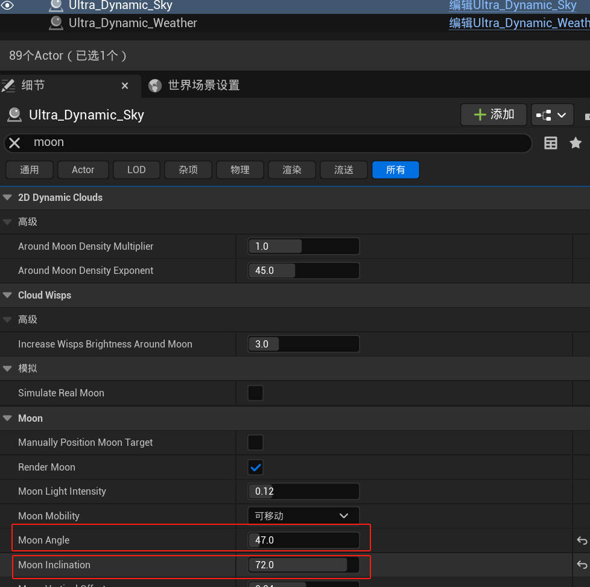This screenshot has height=587, width=590.
Task: Select 渲染 filter category
Action: (x=292, y=170)
